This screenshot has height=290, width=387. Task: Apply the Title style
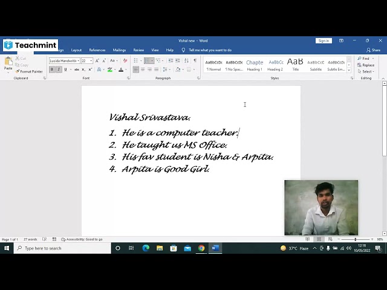[x=295, y=65]
